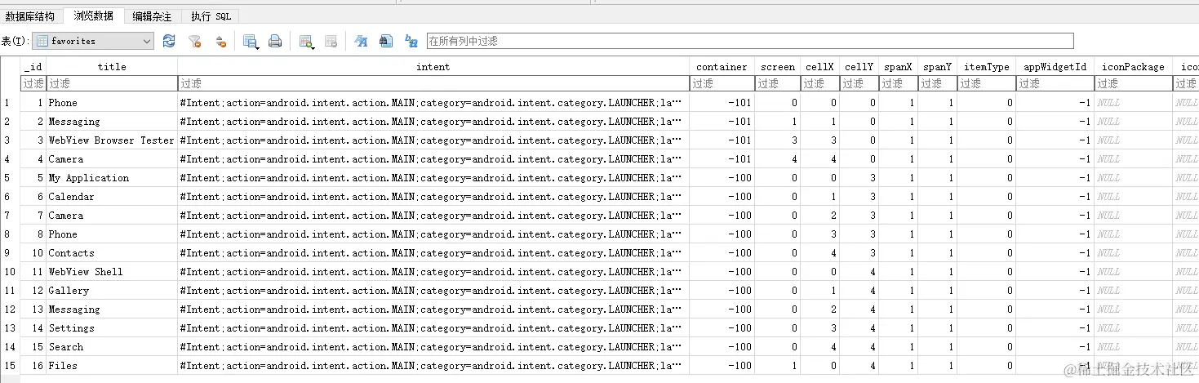Open find and replace icon
This screenshot has width=1199, height=383.
click(411, 41)
